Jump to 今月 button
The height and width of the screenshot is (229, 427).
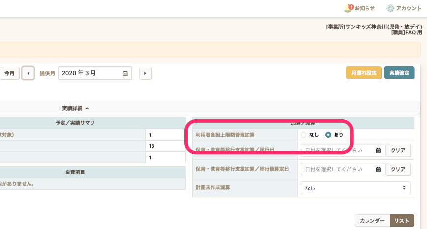(9, 73)
